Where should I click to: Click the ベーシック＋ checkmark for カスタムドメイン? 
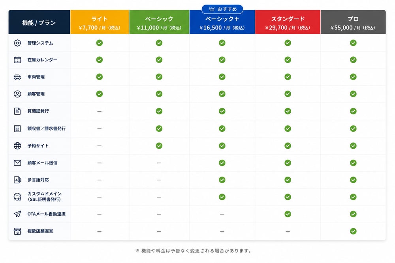click(222, 197)
